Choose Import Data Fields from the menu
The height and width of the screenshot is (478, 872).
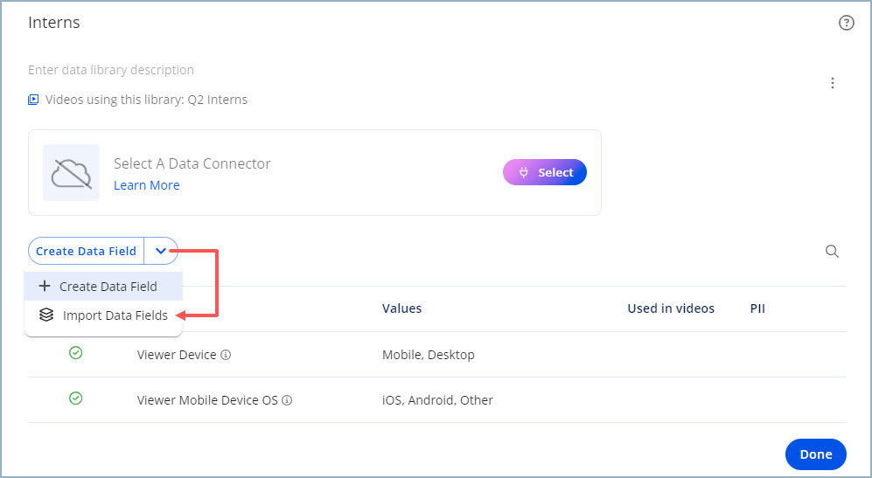(105, 315)
